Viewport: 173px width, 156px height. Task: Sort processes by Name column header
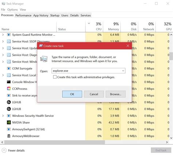pyautogui.click(x=28, y=26)
